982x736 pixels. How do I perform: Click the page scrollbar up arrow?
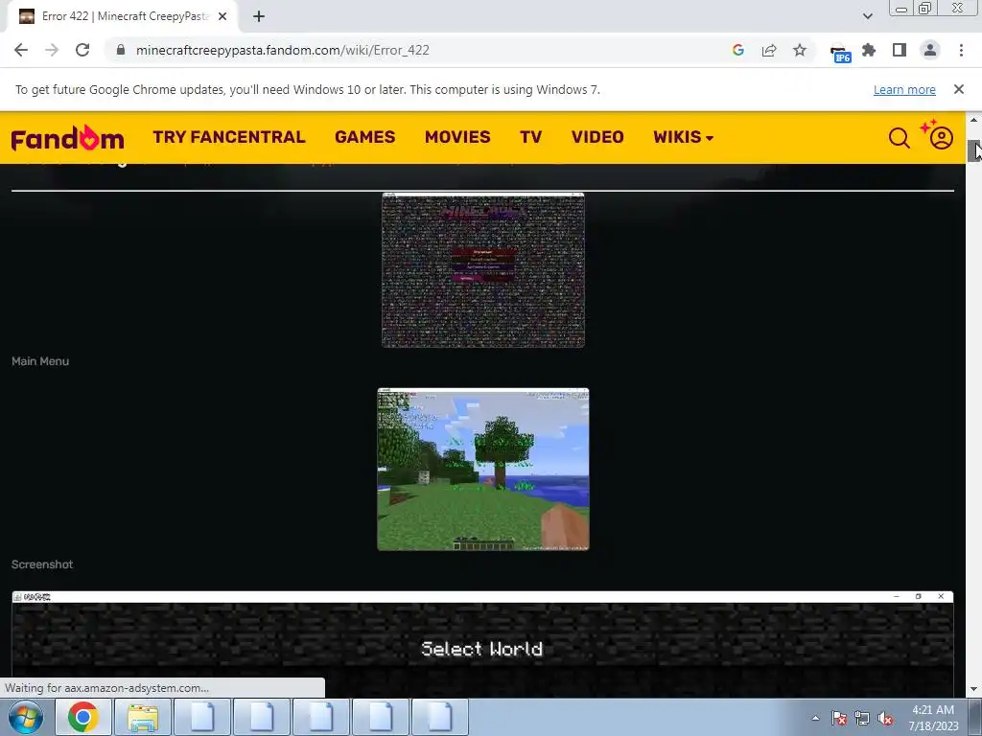[974, 119]
